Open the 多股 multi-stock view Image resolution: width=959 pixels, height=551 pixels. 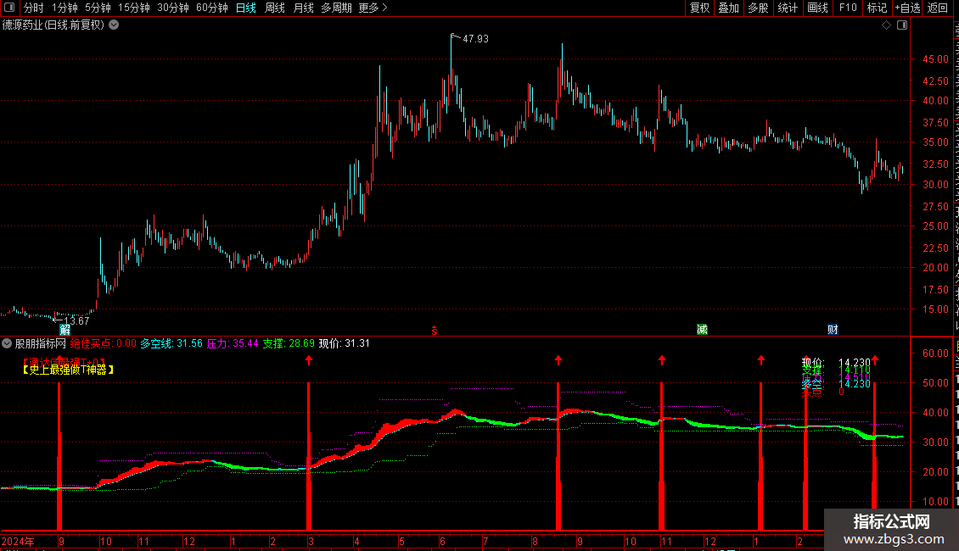point(758,8)
